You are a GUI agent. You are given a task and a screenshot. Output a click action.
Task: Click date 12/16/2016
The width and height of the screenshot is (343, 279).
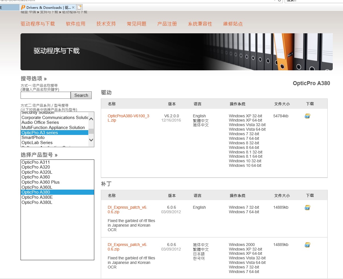pos(171,120)
